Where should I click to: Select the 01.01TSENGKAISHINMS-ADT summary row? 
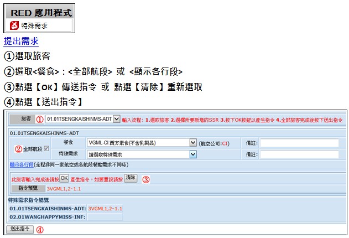(x=48, y=208)
